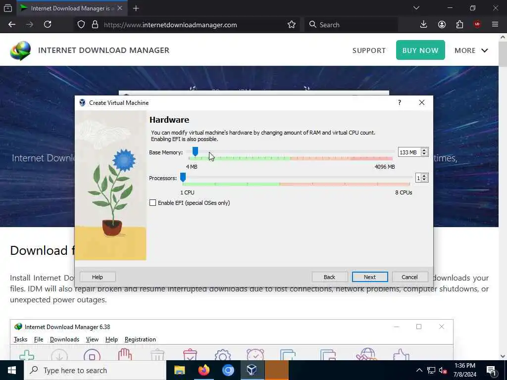Open the Registration menu in IDM screenshot

coord(140,339)
